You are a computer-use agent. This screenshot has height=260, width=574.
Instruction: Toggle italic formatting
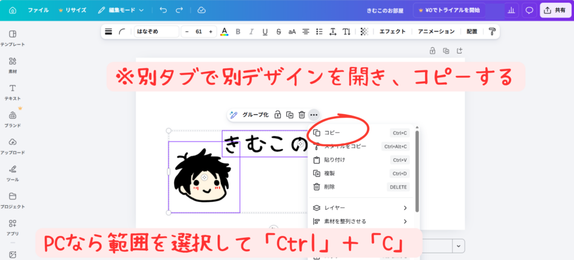[x=251, y=31]
